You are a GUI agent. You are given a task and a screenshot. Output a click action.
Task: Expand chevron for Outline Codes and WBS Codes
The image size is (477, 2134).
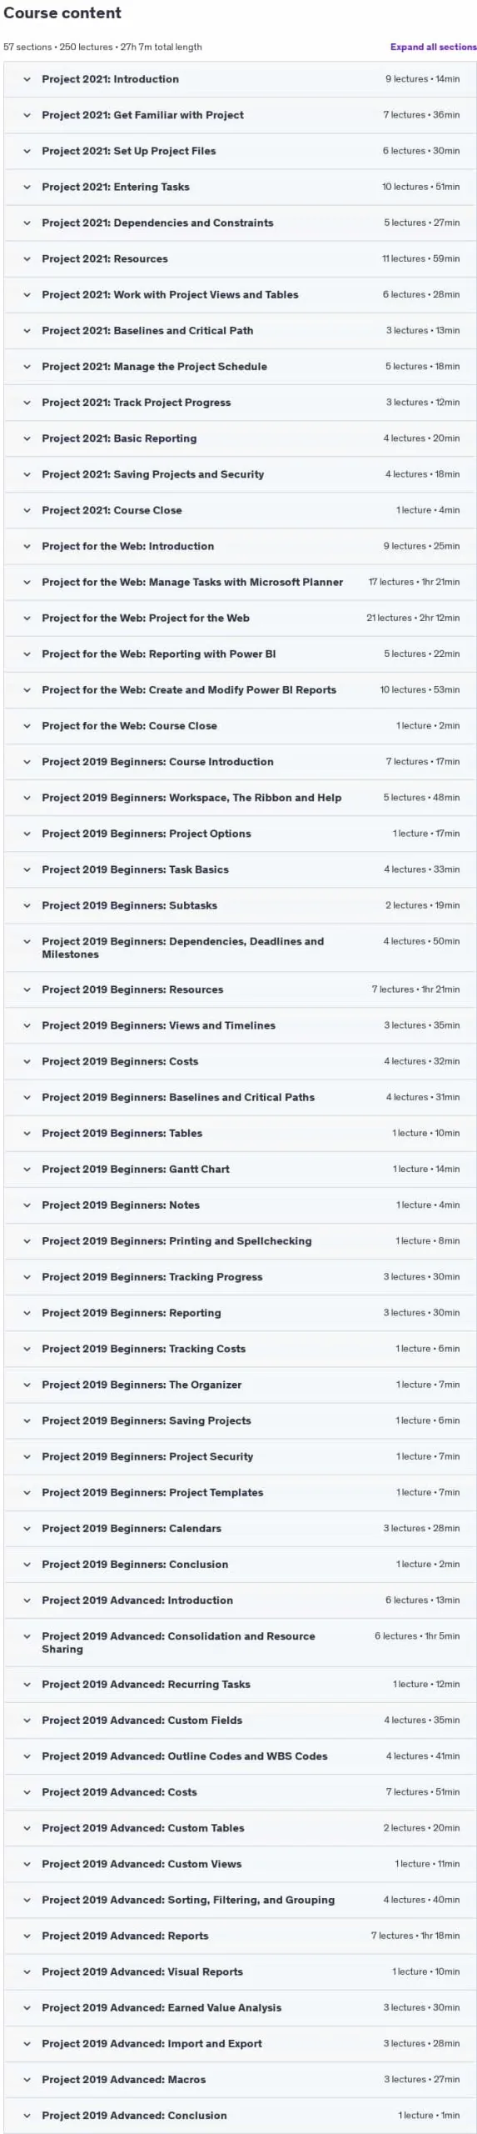coord(27,1756)
